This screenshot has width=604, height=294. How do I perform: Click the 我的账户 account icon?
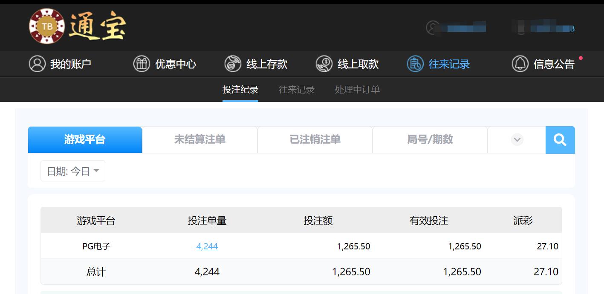pos(37,64)
